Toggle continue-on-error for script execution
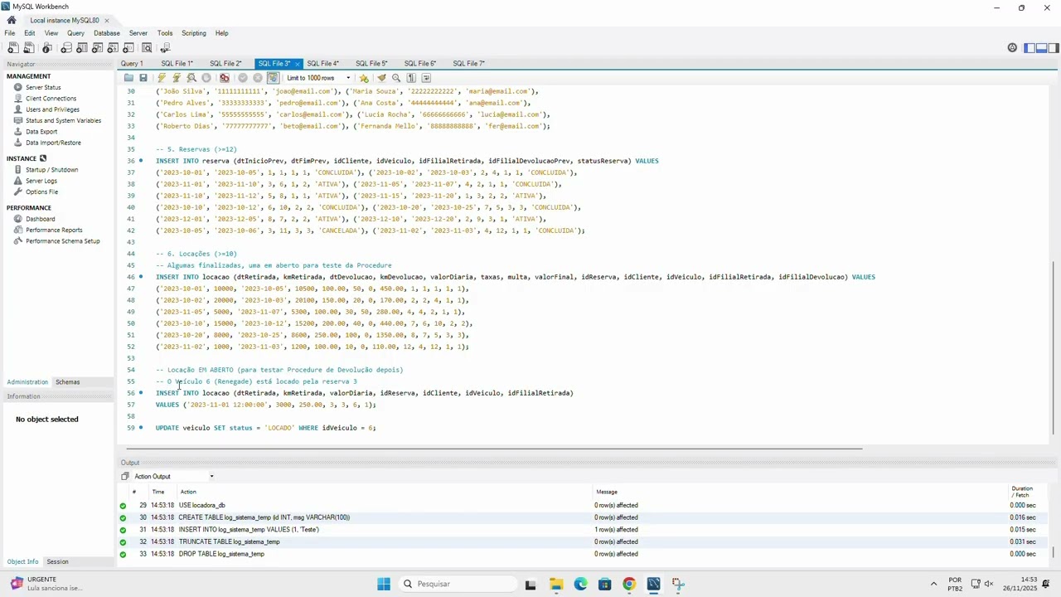Viewport: 1061px width, 597px height. pos(225,78)
